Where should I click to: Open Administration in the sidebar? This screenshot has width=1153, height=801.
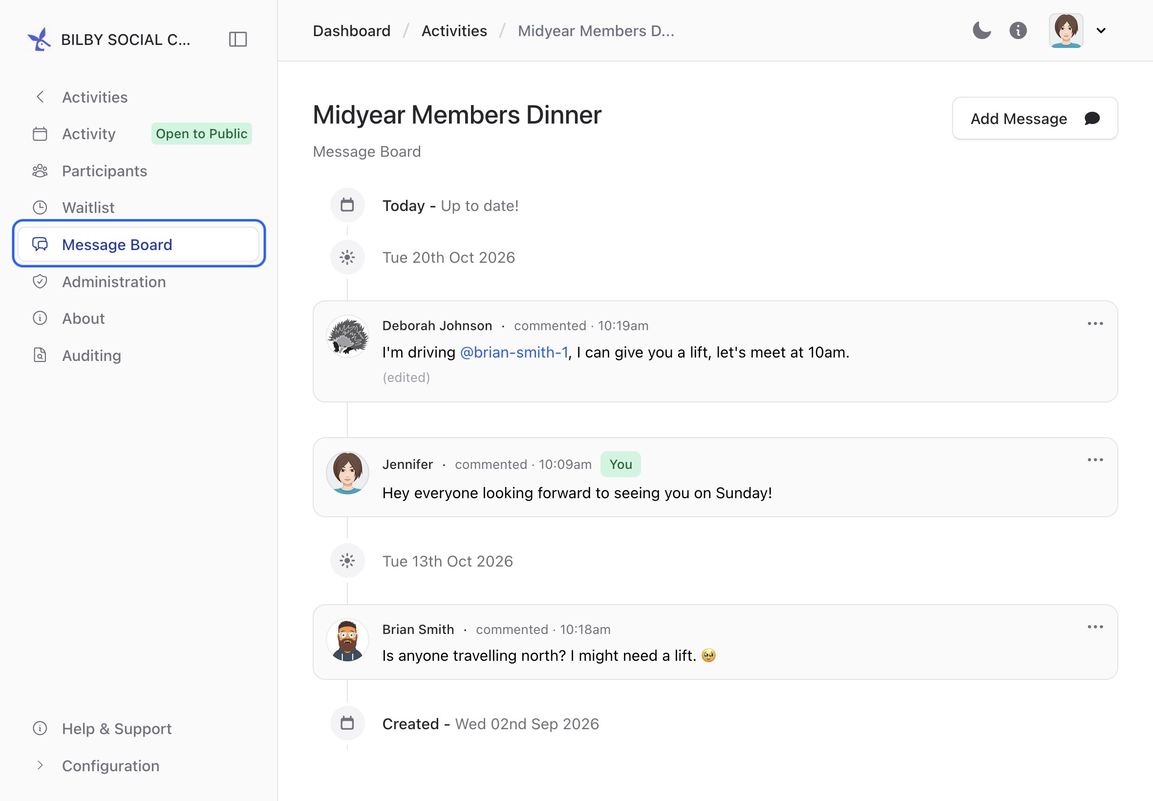[139, 281]
